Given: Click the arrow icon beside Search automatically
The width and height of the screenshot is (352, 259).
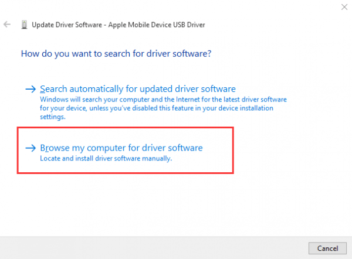Looking at the screenshot, I should pyautogui.click(x=31, y=90).
